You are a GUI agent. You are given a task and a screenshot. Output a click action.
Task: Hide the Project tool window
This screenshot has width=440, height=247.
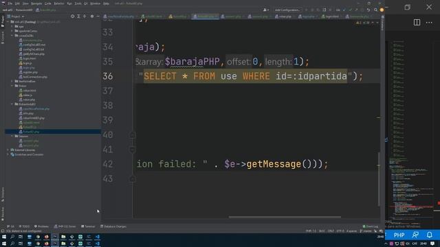click(98, 16)
